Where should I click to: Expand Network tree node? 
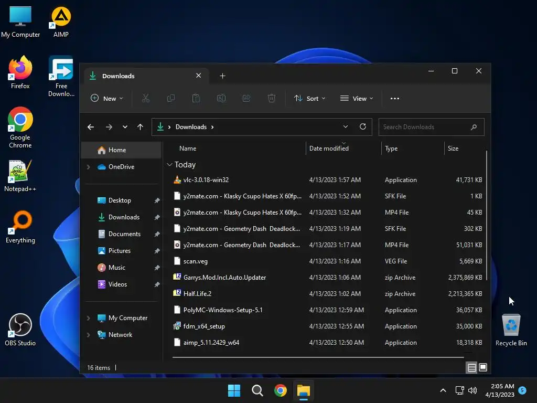tap(88, 335)
